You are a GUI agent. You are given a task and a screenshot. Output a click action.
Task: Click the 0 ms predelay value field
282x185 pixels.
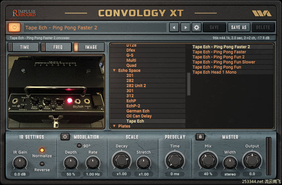175,174
